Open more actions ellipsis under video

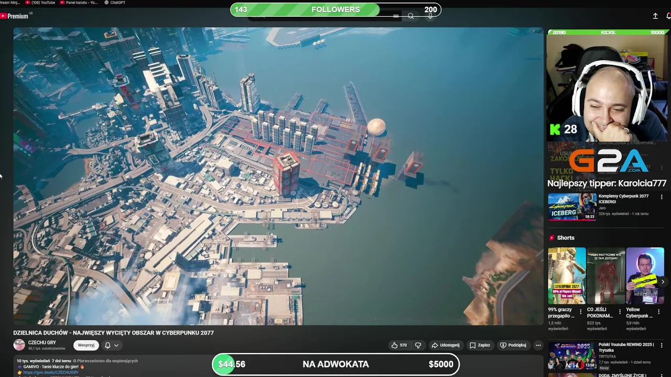coord(538,345)
